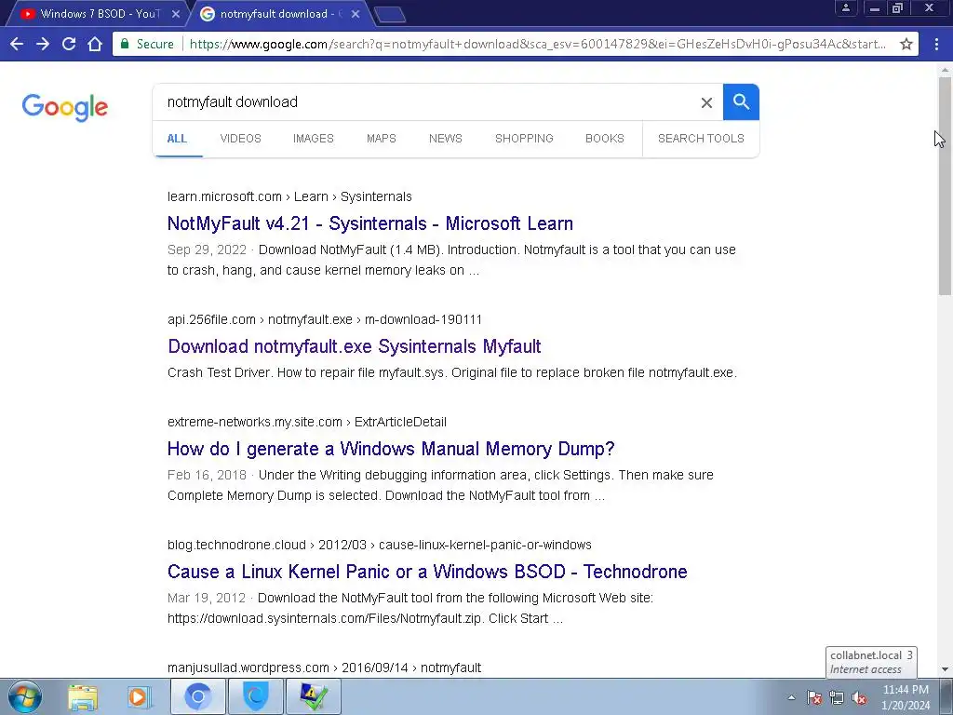Run the search with the magnifier button
The width and height of the screenshot is (953, 715).
tap(741, 102)
